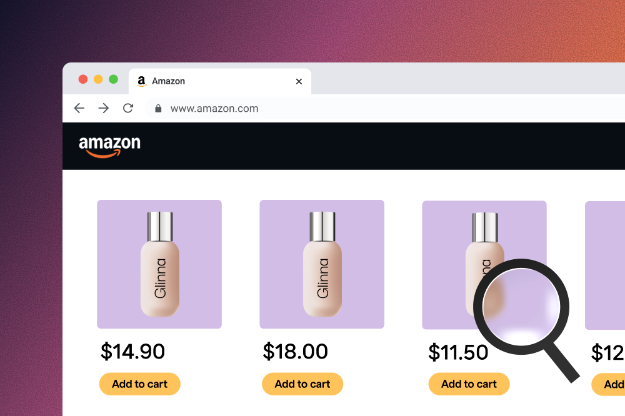The width and height of the screenshot is (625, 416).
Task: Click the $18.00 price label
Action: [296, 352]
